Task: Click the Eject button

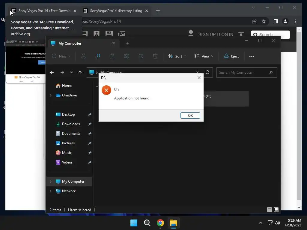Action: click(x=231, y=56)
